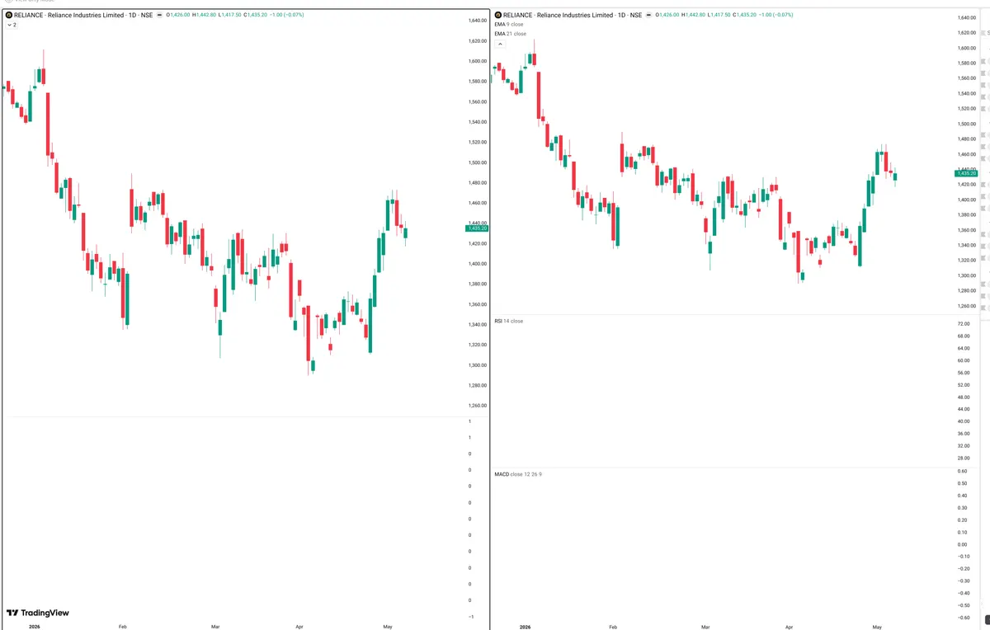Click the 'May' date label on right chart
Screen dimensions: 990x630
coord(876,627)
